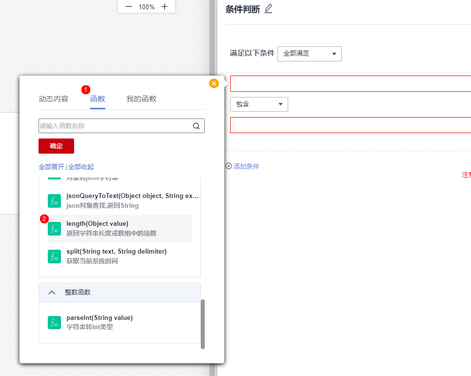
Task: Click description 字符串转int类型
Action: pos(90,327)
